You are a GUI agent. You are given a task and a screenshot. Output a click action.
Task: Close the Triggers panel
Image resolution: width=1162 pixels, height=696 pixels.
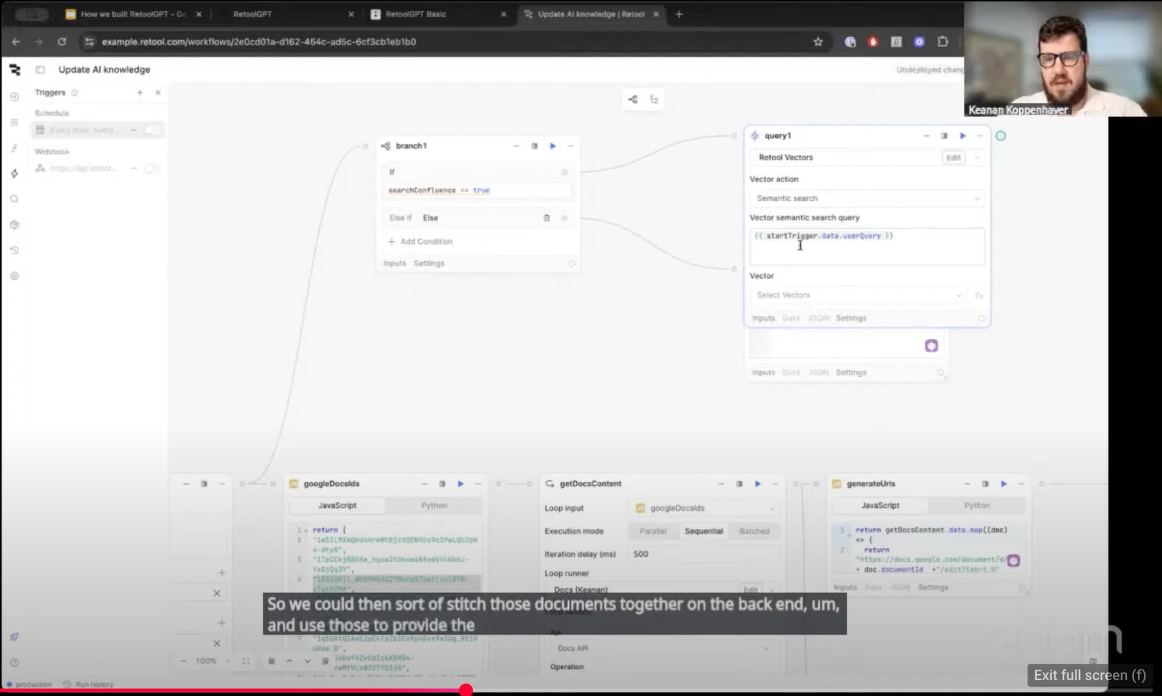pos(158,93)
